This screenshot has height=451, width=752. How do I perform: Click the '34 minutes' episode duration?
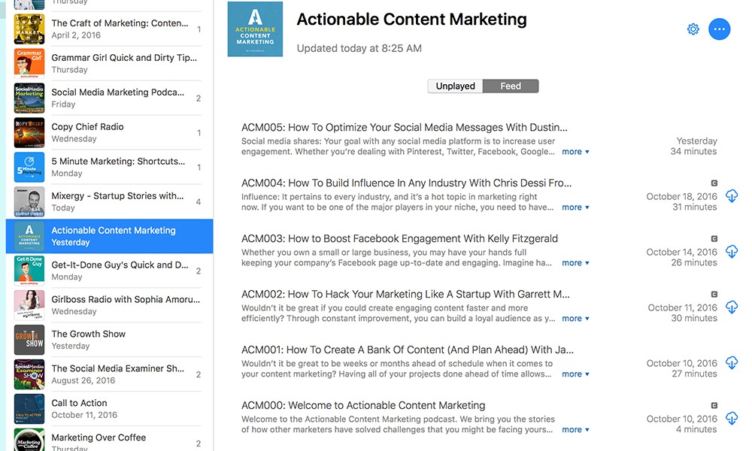[693, 151]
